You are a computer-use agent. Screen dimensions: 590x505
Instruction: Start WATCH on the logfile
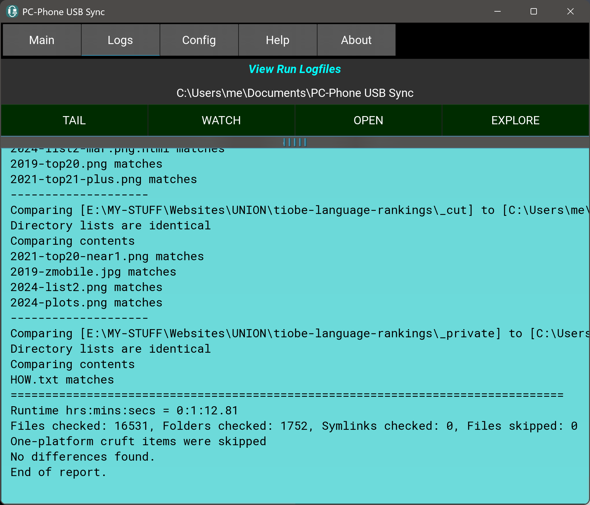click(221, 121)
